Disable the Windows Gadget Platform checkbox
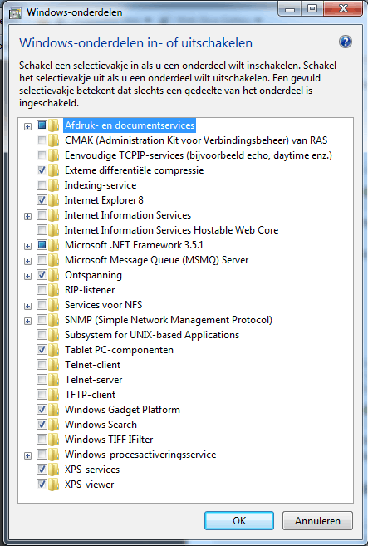Image resolution: width=368 pixels, height=546 pixels. [x=42, y=410]
